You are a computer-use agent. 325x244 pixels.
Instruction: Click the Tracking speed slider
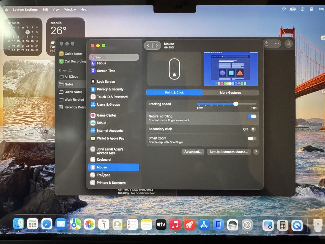(227, 104)
